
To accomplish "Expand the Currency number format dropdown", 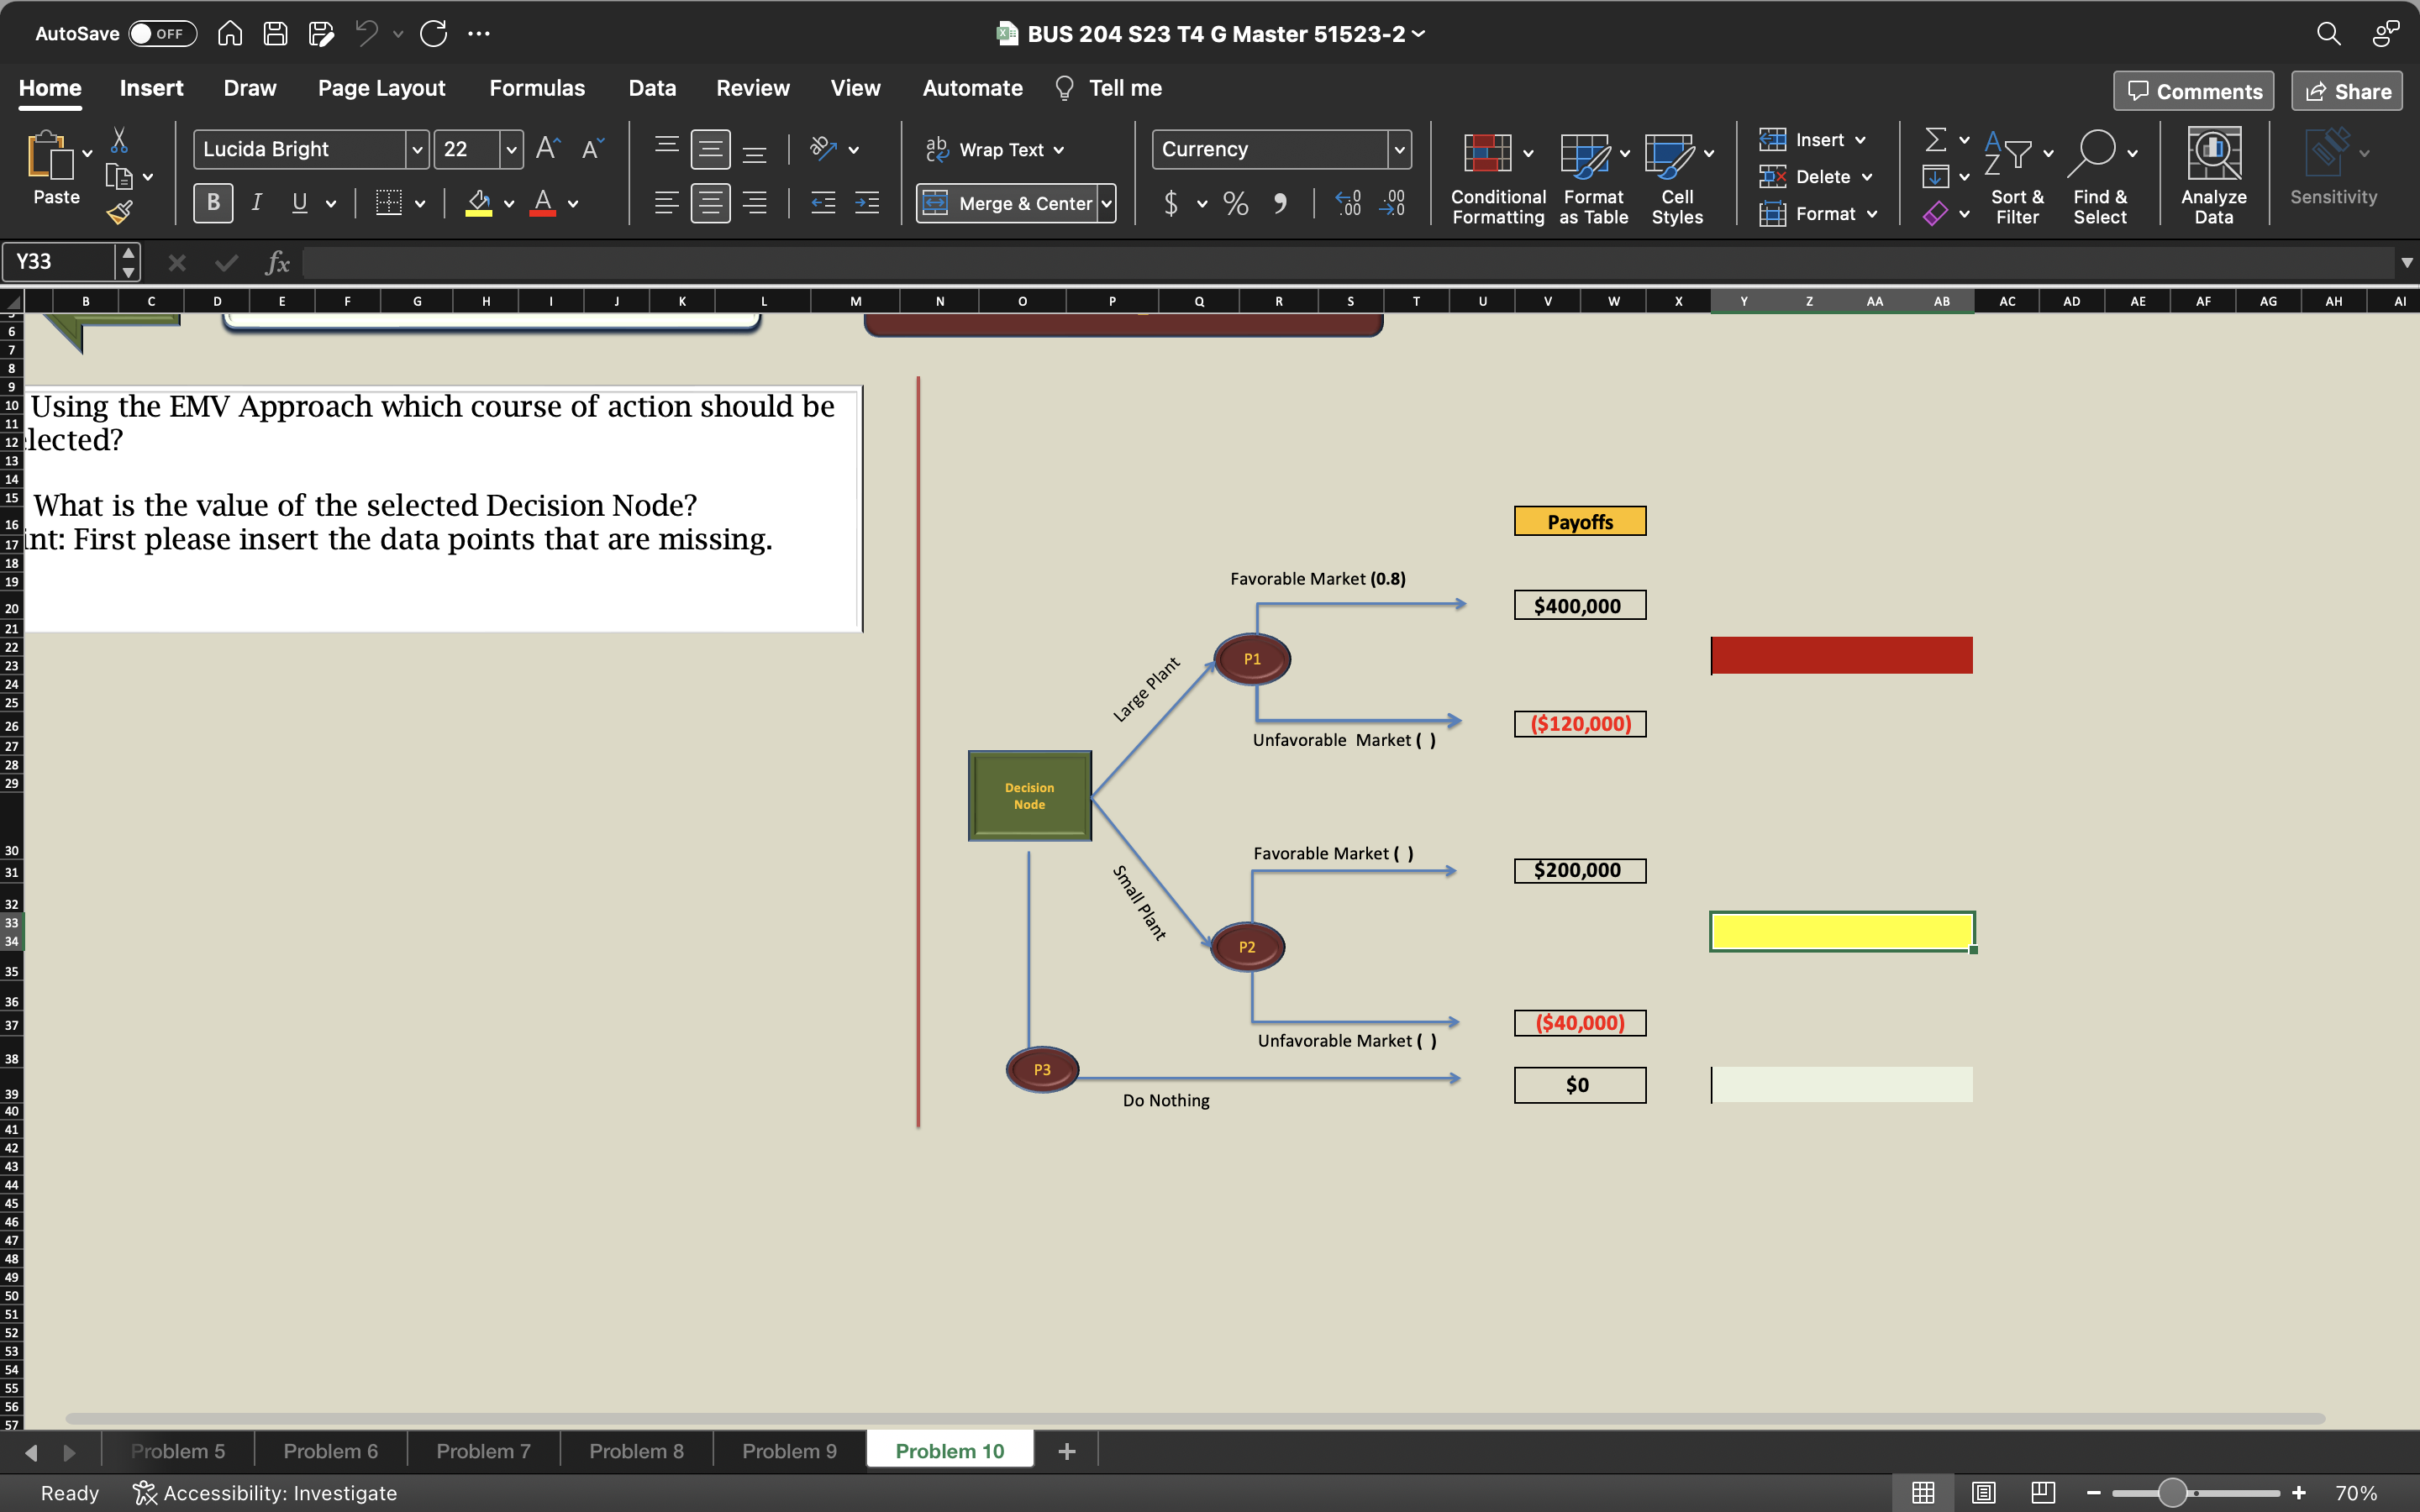I will click(x=1399, y=150).
